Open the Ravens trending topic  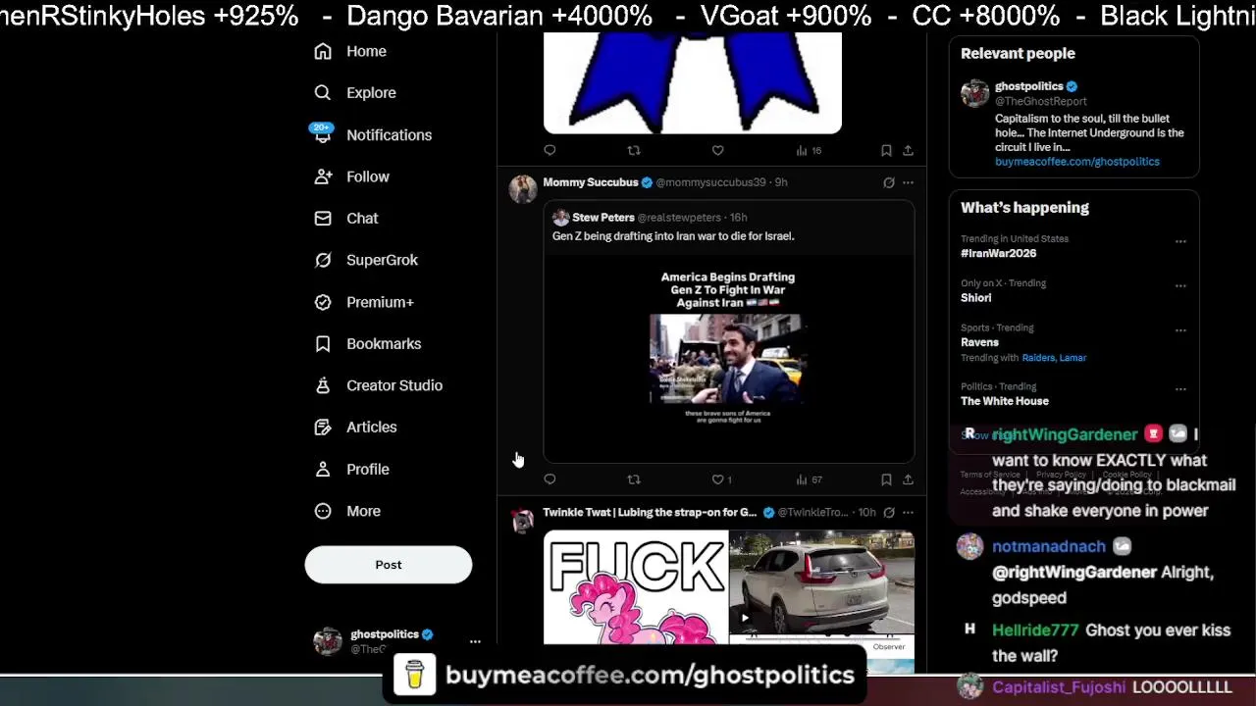(x=979, y=342)
